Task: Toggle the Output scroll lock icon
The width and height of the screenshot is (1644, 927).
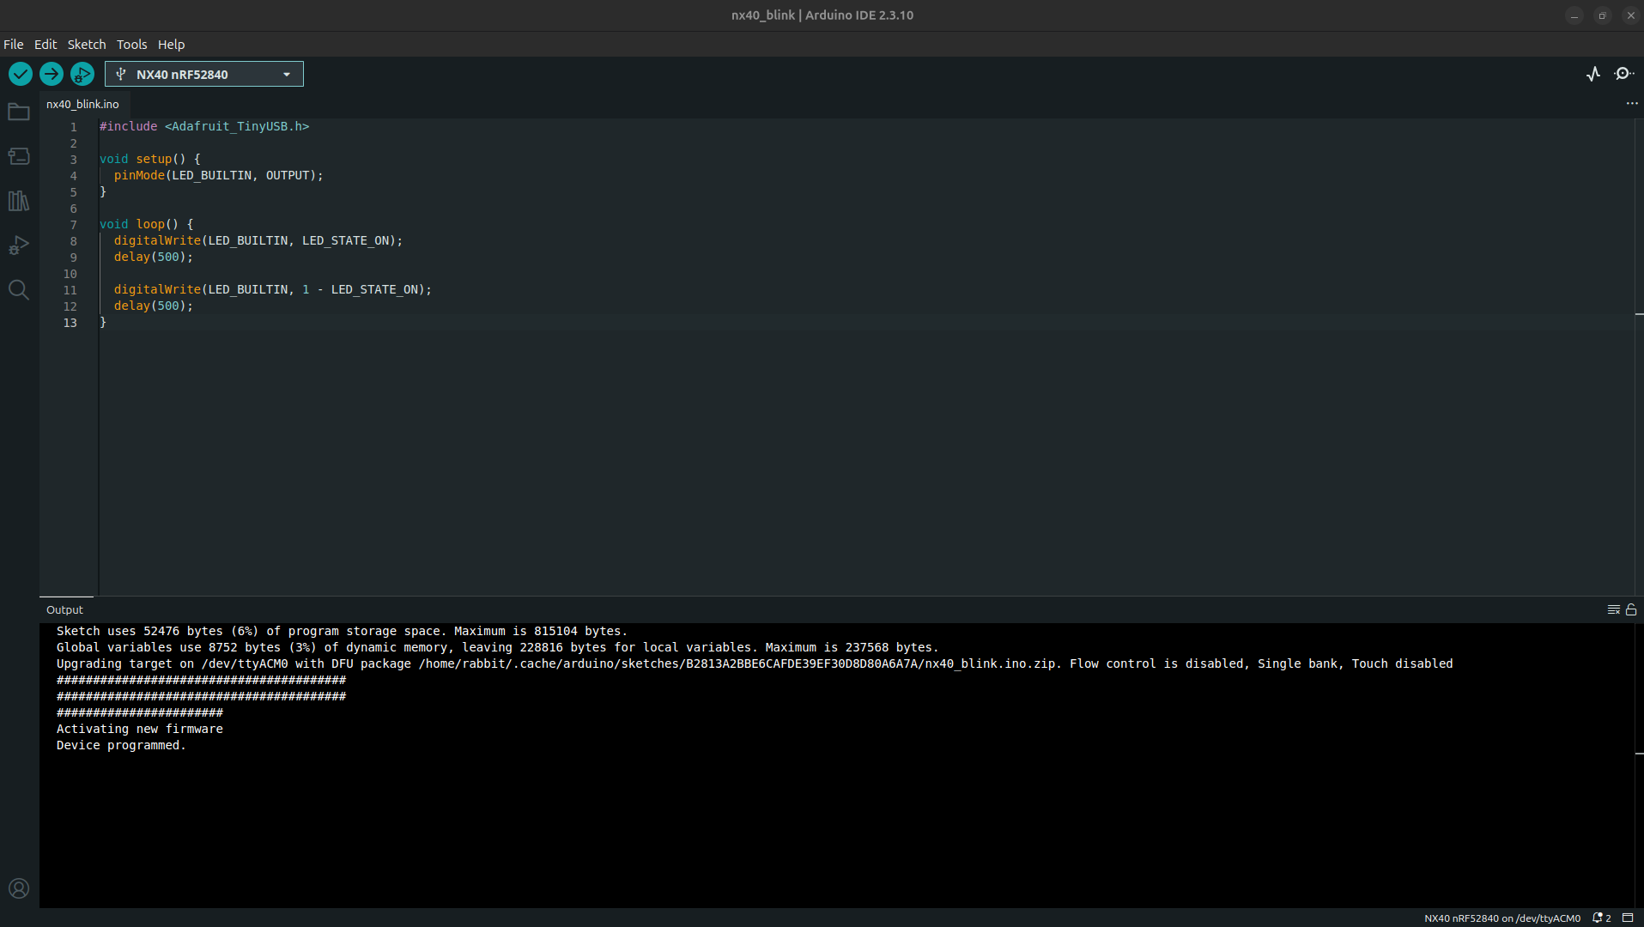Action: 1631,609
